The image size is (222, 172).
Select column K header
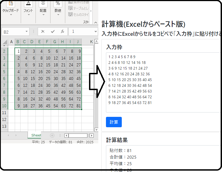pyautogui.click(x=91, y=41)
